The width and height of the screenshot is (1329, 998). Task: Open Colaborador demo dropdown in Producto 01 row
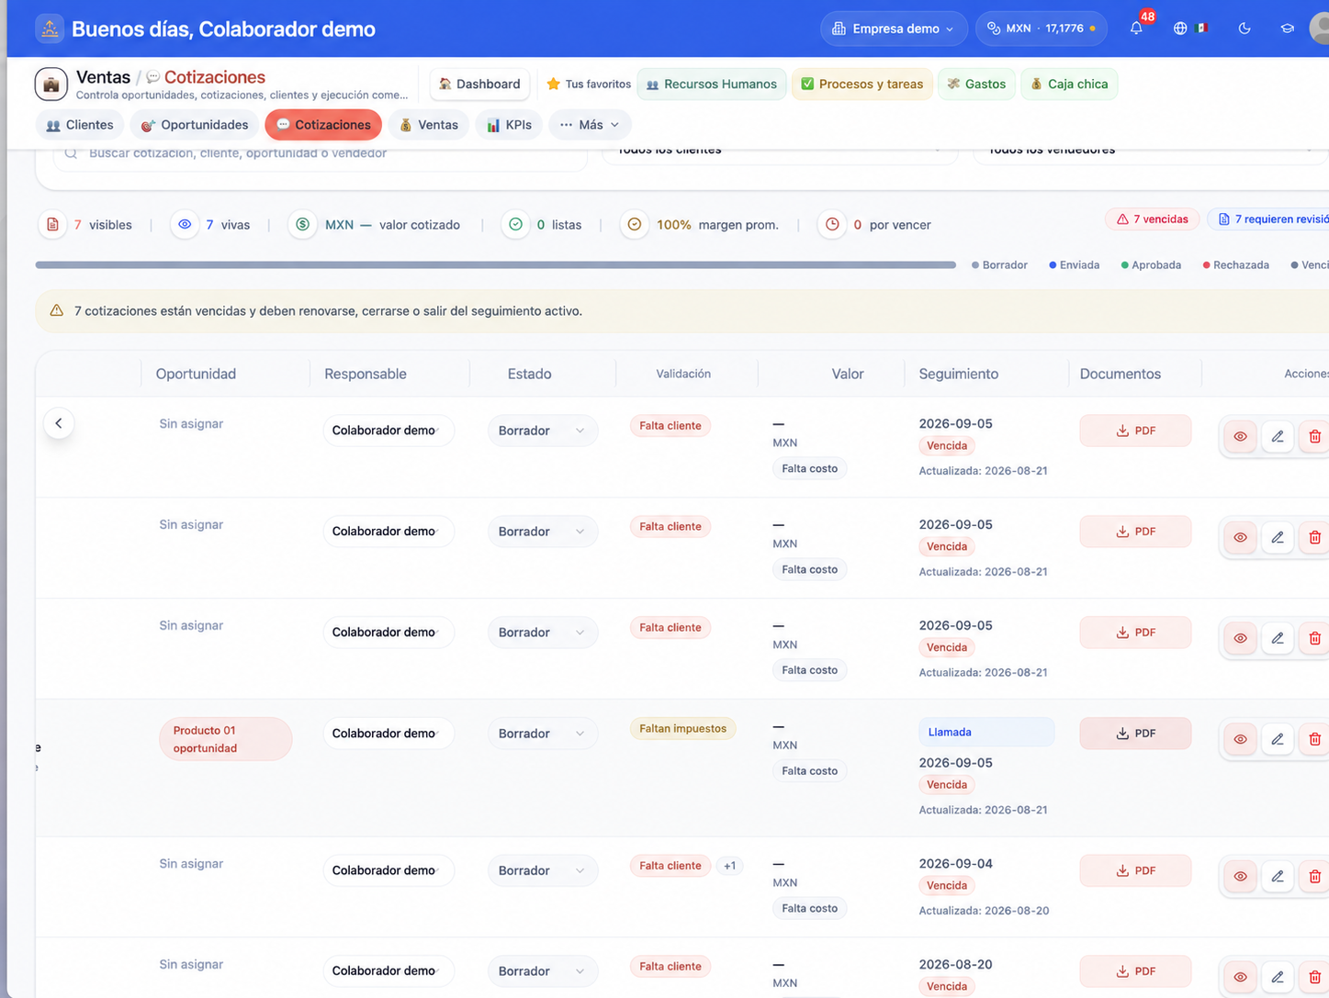389,734
